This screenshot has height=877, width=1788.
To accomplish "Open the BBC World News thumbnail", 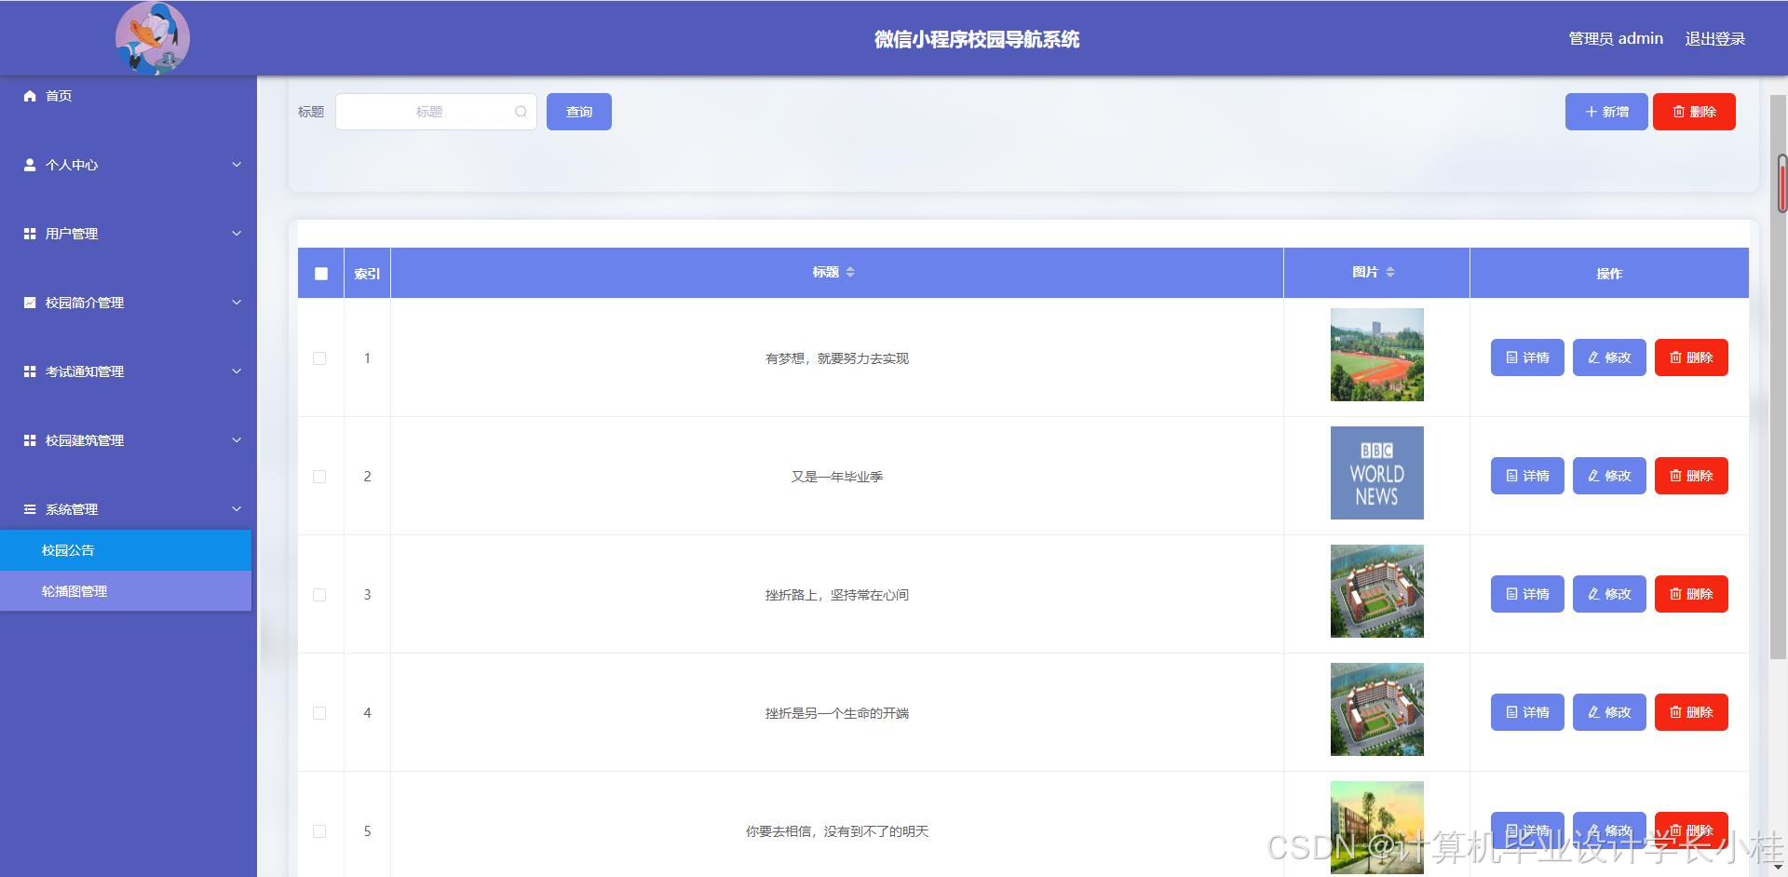I will click(x=1377, y=473).
